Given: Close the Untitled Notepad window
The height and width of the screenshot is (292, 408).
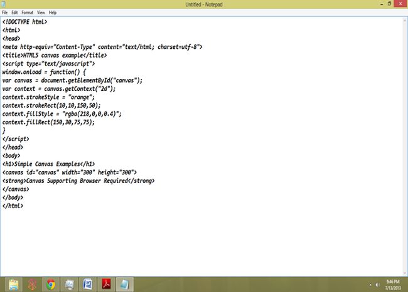Looking at the screenshot, I should pyautogui.click(x=400, y=4).
